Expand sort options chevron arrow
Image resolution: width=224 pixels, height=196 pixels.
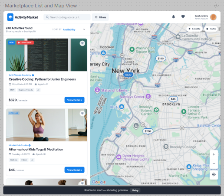coord(84,29)
